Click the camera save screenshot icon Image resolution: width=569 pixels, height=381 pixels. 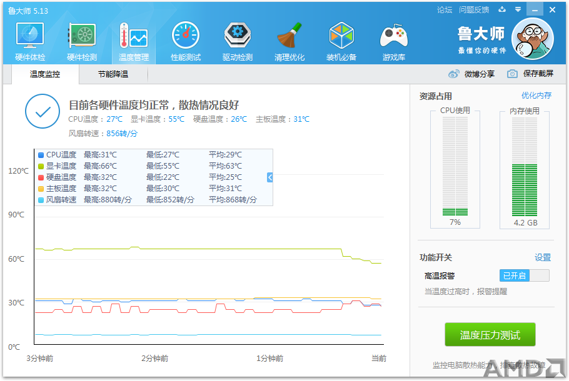pyautogui.click(x=512, y=74)
